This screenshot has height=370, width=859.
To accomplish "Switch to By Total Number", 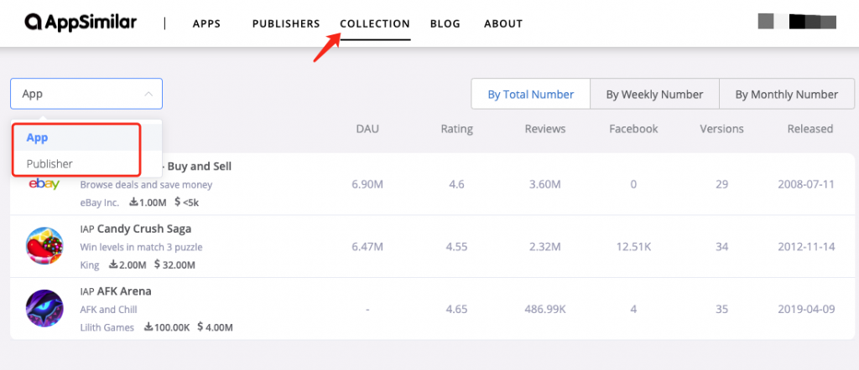I will 531,94.
